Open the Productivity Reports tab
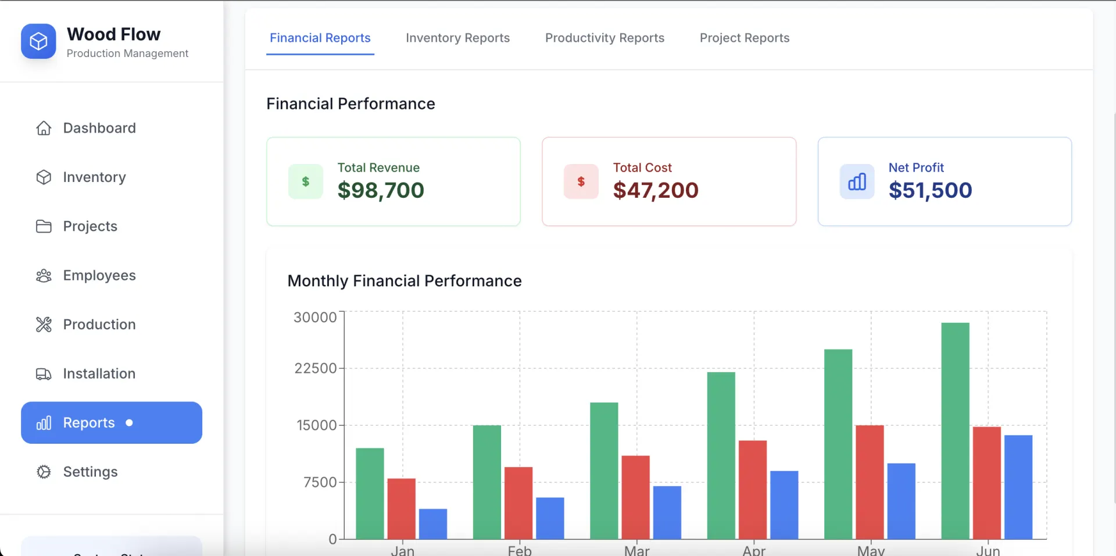 (604, 38)
